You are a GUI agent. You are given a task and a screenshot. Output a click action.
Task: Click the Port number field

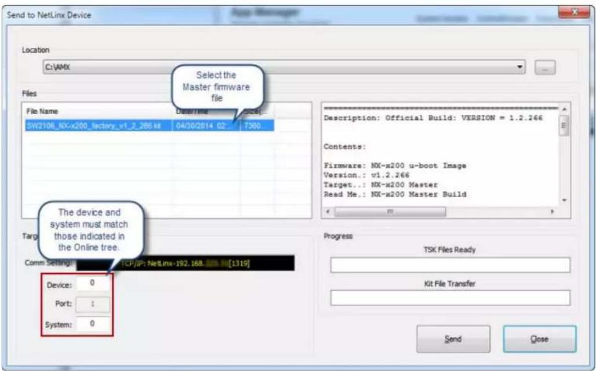click(x=92, y=304)
